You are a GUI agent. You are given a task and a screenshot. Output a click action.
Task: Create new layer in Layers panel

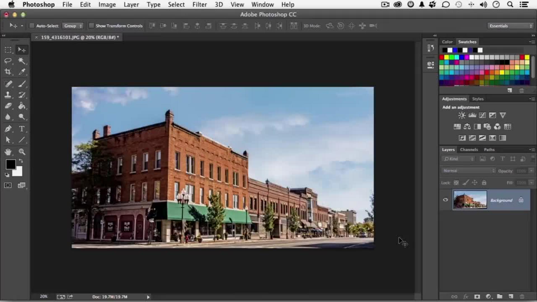point(511,296)
